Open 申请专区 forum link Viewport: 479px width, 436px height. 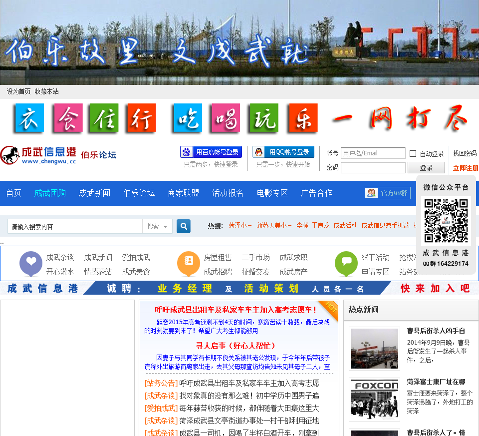[375, 272]
